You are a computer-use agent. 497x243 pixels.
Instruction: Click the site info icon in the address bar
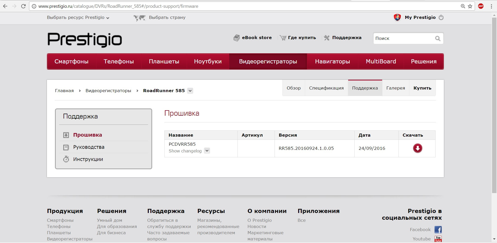click(34, 6)
